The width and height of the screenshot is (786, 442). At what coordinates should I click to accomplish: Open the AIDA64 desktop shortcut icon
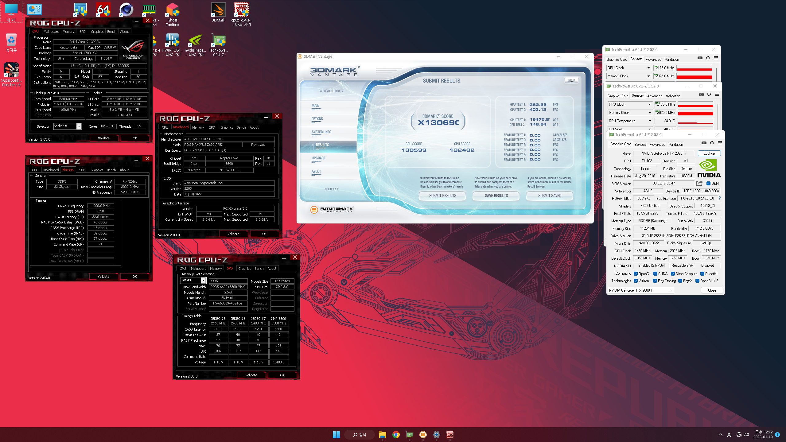[103, 10]
